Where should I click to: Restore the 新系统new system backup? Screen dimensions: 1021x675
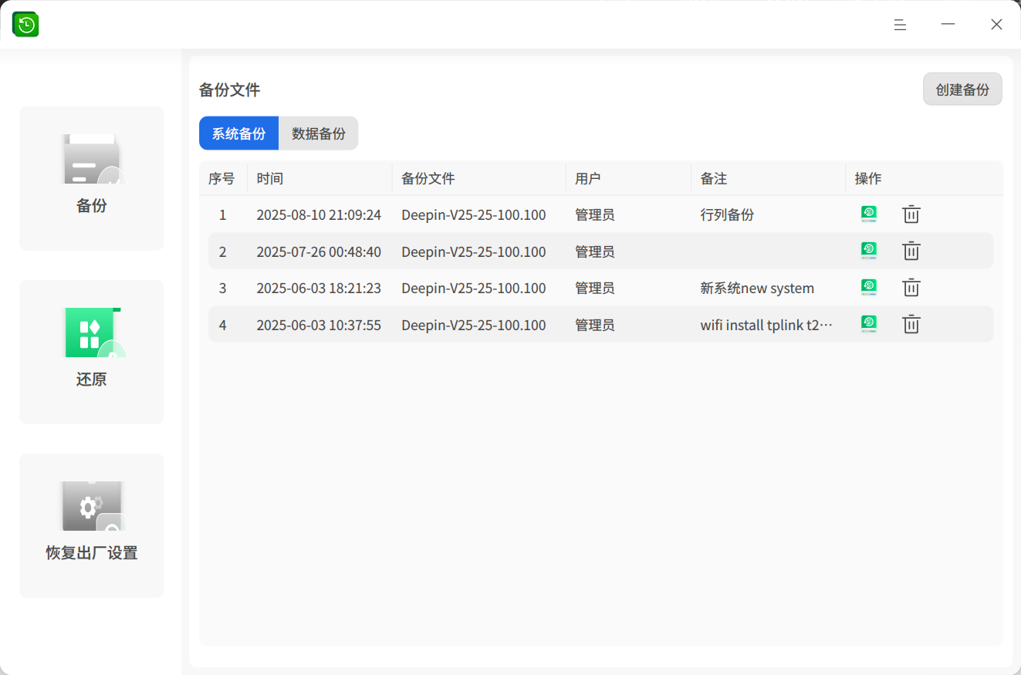869,288
